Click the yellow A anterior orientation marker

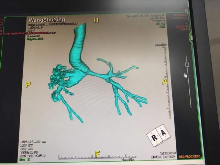click(165, 81)
